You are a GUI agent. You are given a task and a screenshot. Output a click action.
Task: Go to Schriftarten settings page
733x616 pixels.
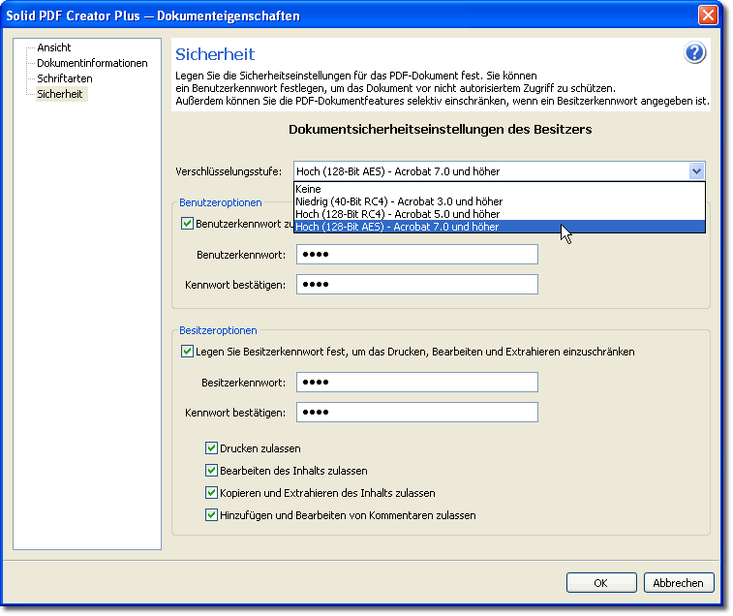(x=64, y=78)
